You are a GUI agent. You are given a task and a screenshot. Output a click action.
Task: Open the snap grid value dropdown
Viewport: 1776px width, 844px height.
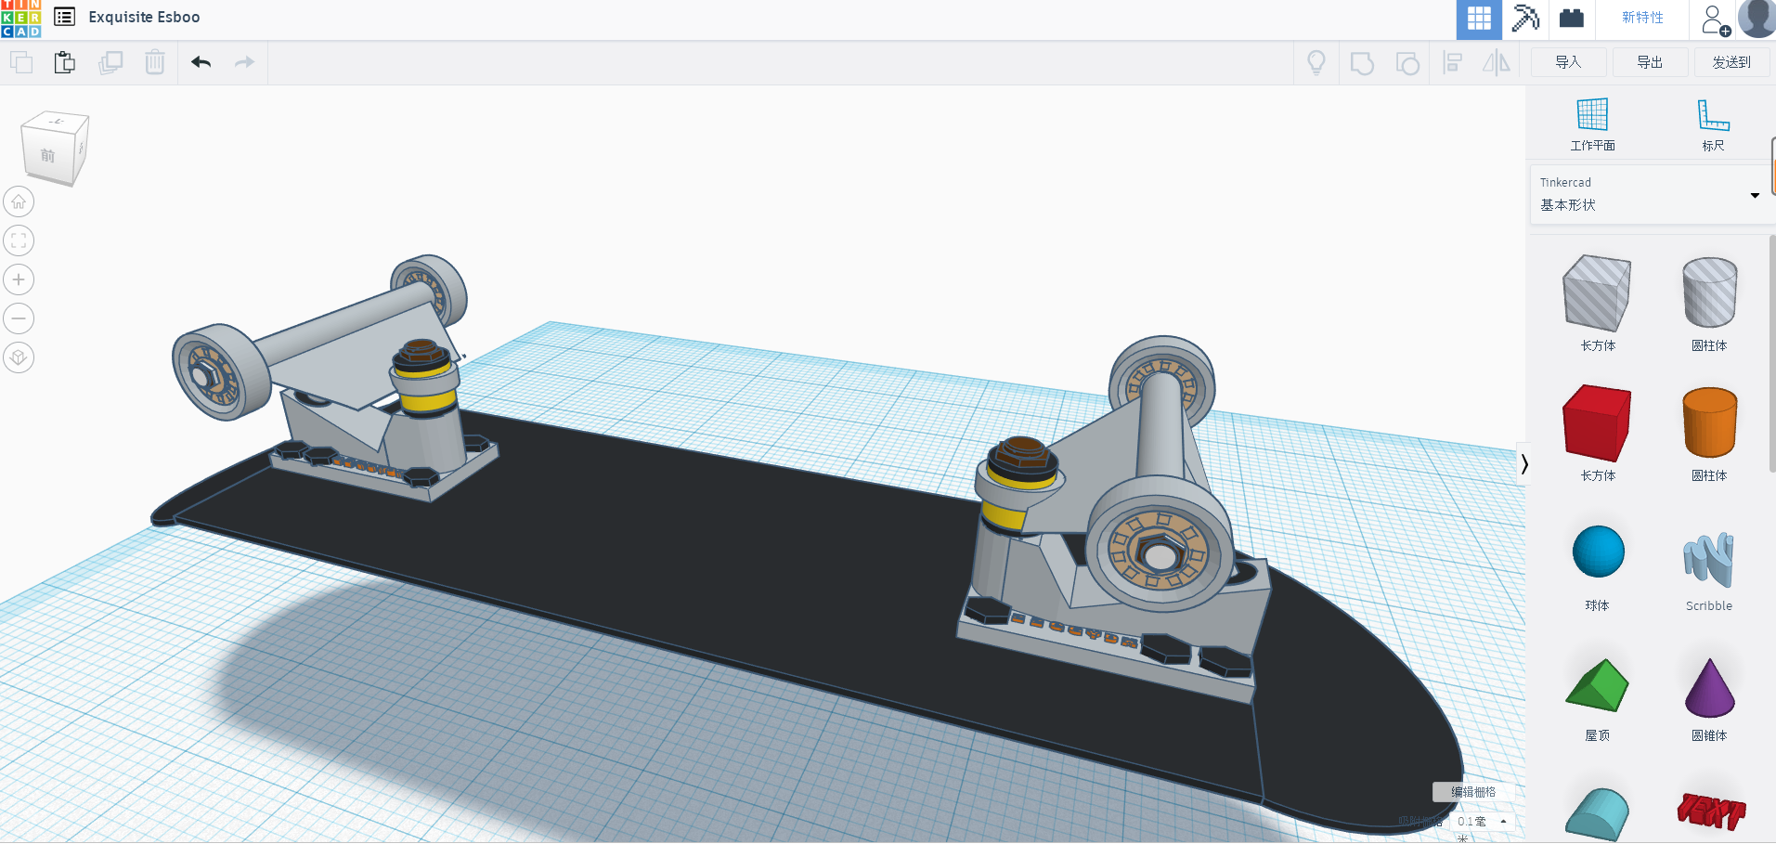click(1483, 822)
